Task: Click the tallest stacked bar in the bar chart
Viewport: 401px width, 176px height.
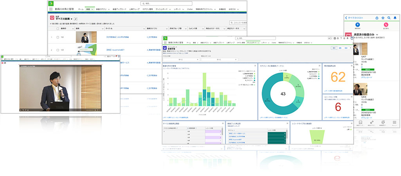Action: [204, 89]
